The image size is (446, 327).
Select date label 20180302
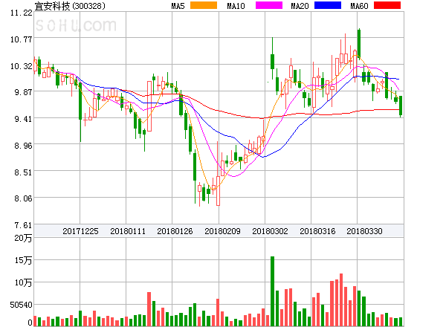click(270, 231)
